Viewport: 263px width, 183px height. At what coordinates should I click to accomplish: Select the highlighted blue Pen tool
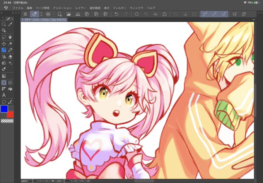click(x=4, y=50)
